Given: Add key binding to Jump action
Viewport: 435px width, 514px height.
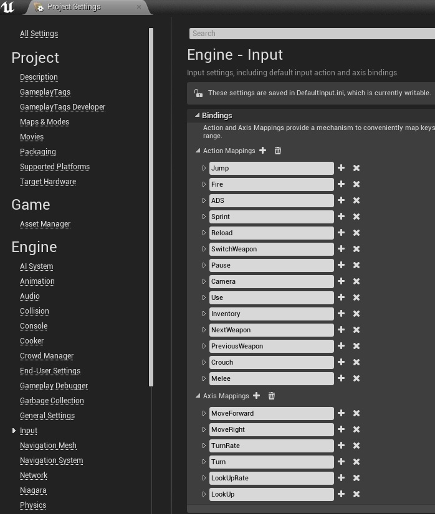Looking at the screenshot, I should pyautogui.click(x=341, y=168).
